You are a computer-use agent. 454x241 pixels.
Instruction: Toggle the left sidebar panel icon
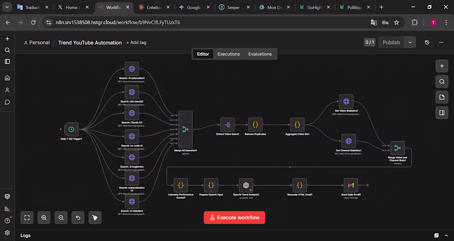tap(7, 61)
